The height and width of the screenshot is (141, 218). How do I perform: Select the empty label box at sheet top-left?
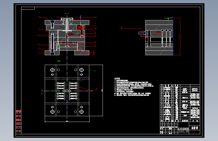coord(28,8)
